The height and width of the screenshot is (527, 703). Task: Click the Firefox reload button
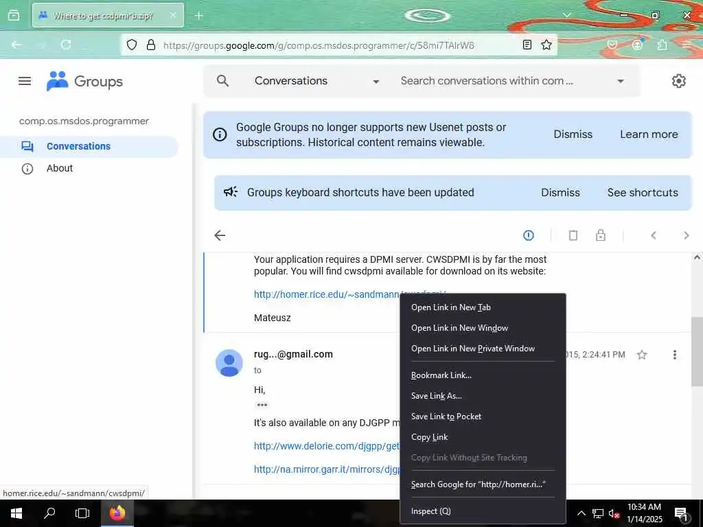pyautogui.click(x=66, y=45)
